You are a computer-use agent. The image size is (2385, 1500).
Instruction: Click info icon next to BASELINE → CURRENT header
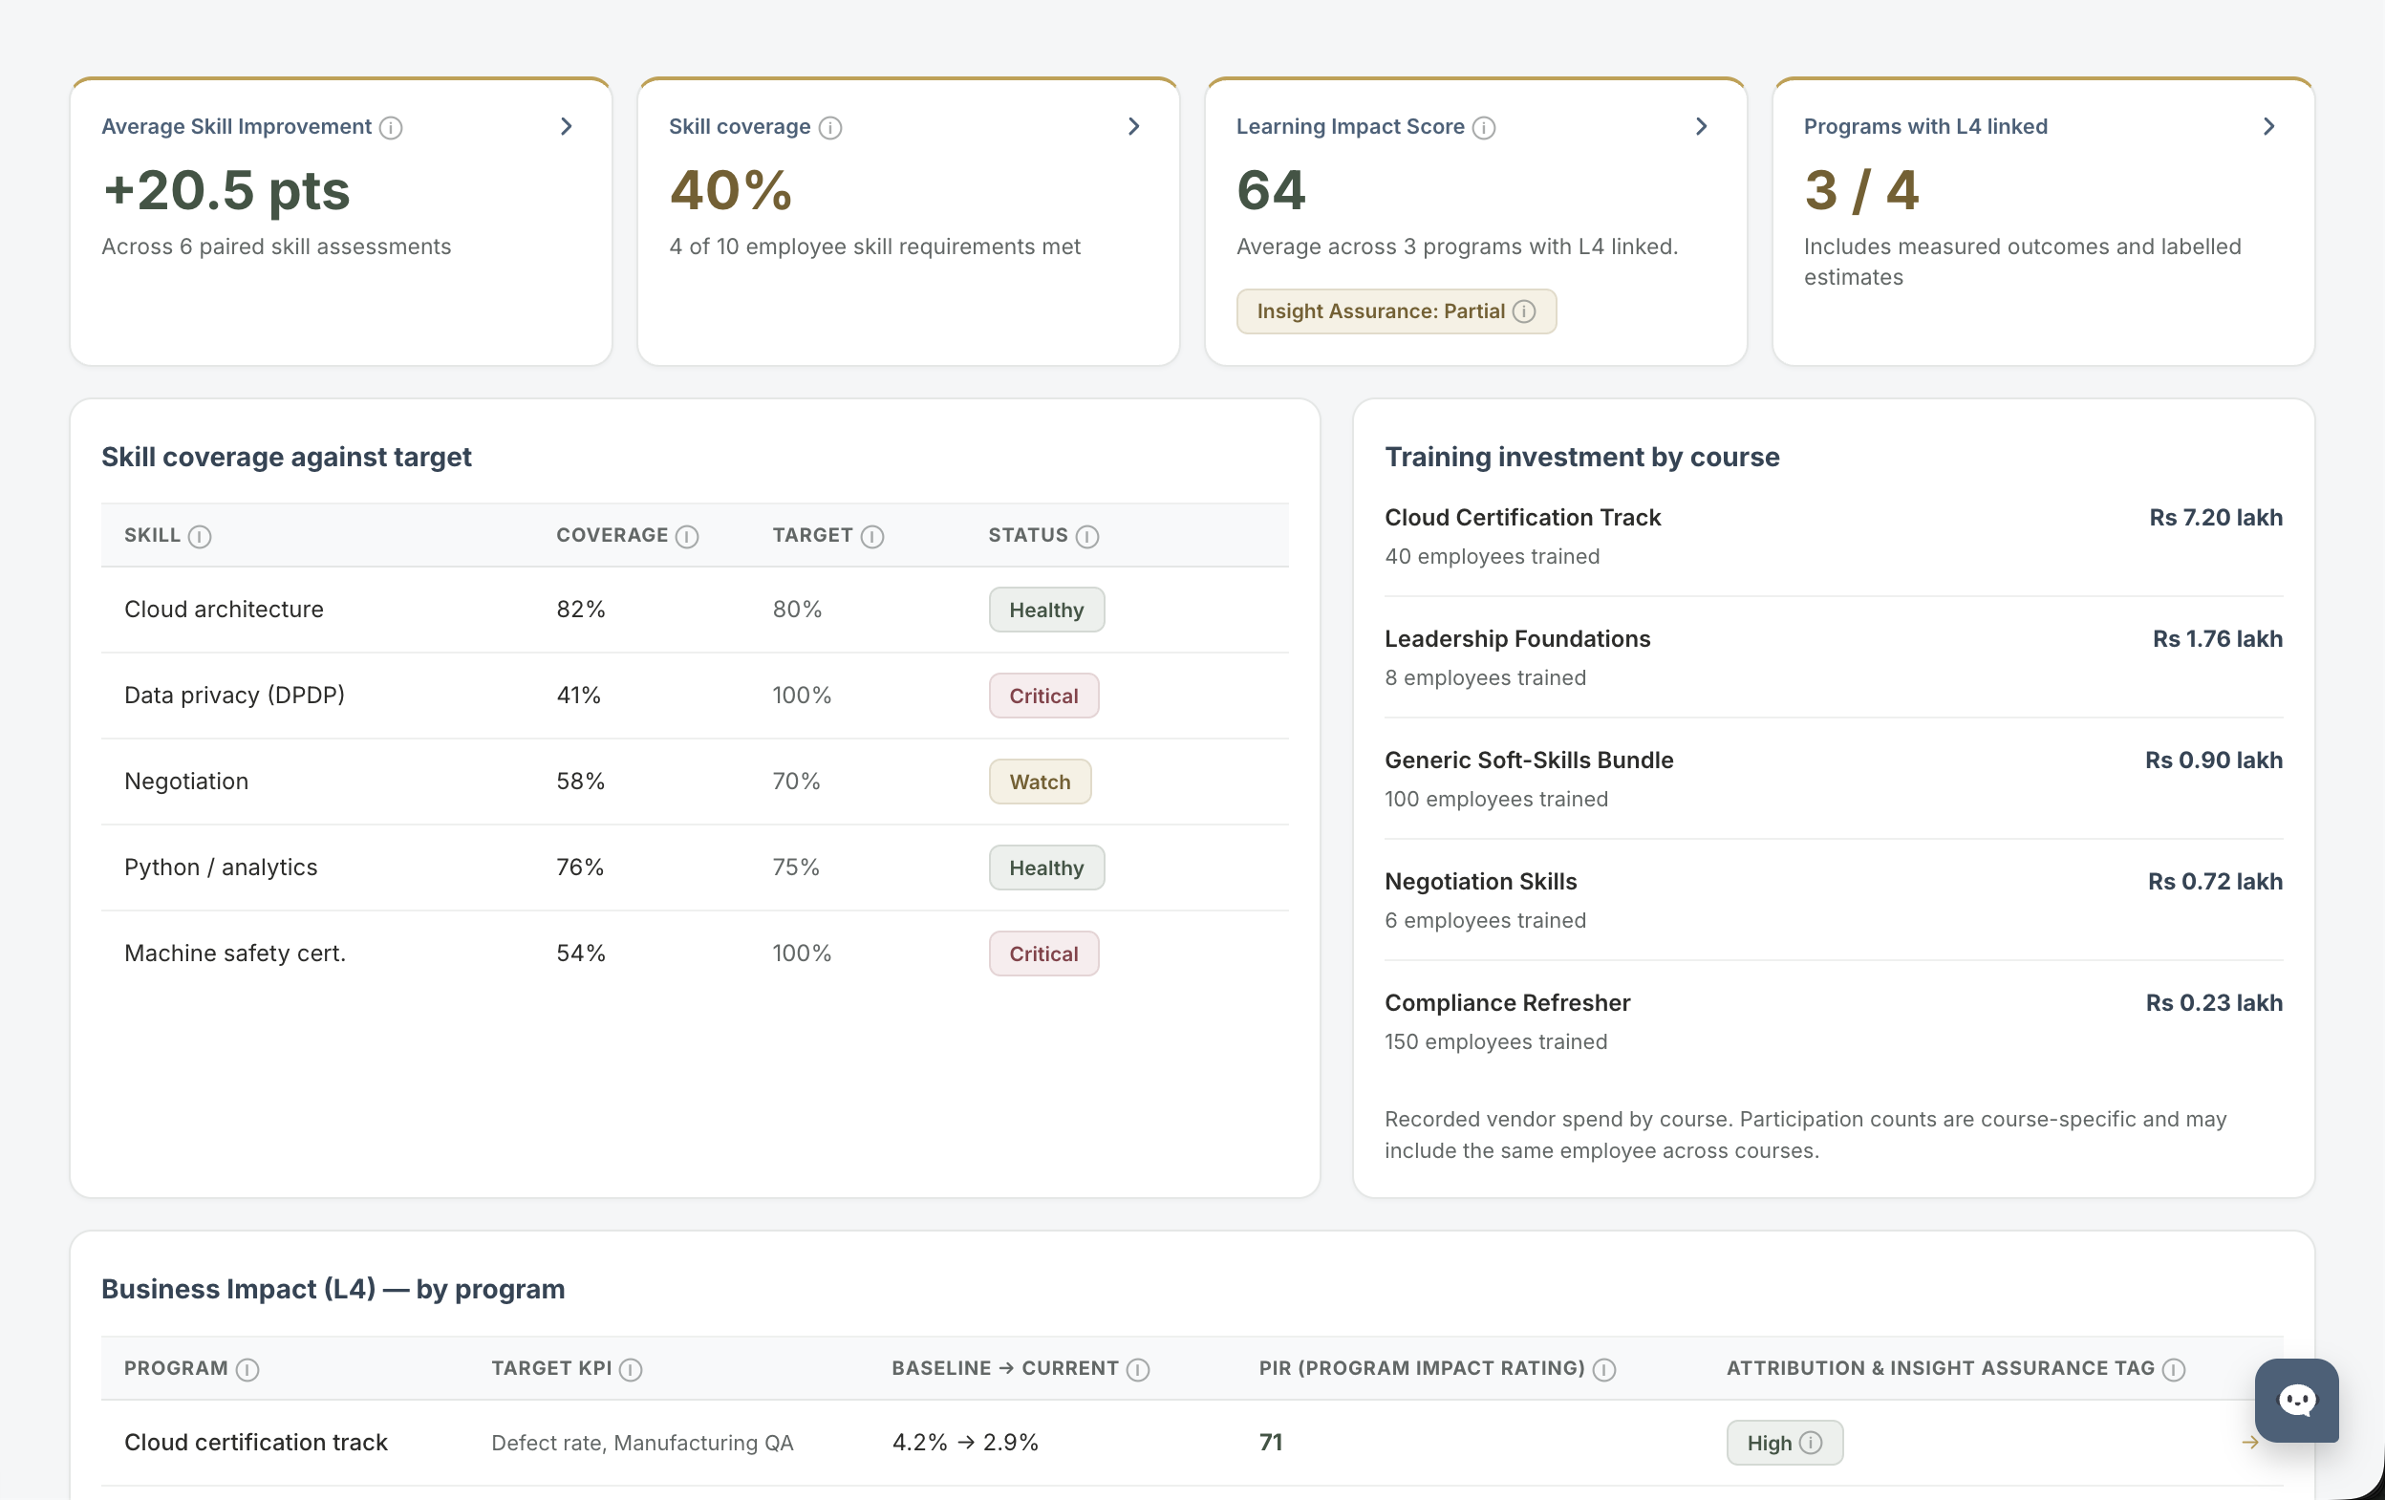1138,1369
